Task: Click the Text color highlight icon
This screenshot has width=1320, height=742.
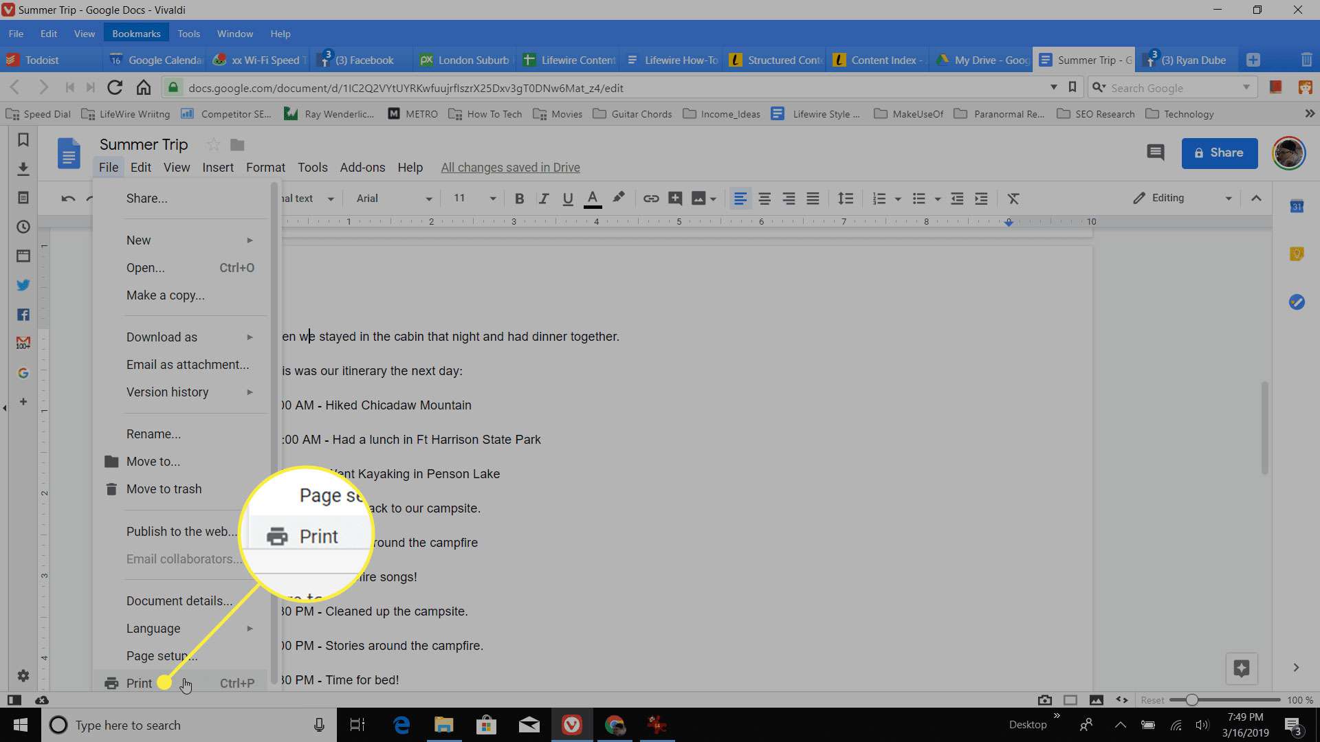Action: click(x=620, y=197)
